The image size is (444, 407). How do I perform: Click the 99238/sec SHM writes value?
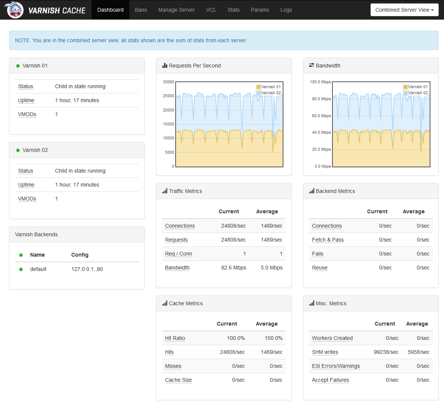386,352
